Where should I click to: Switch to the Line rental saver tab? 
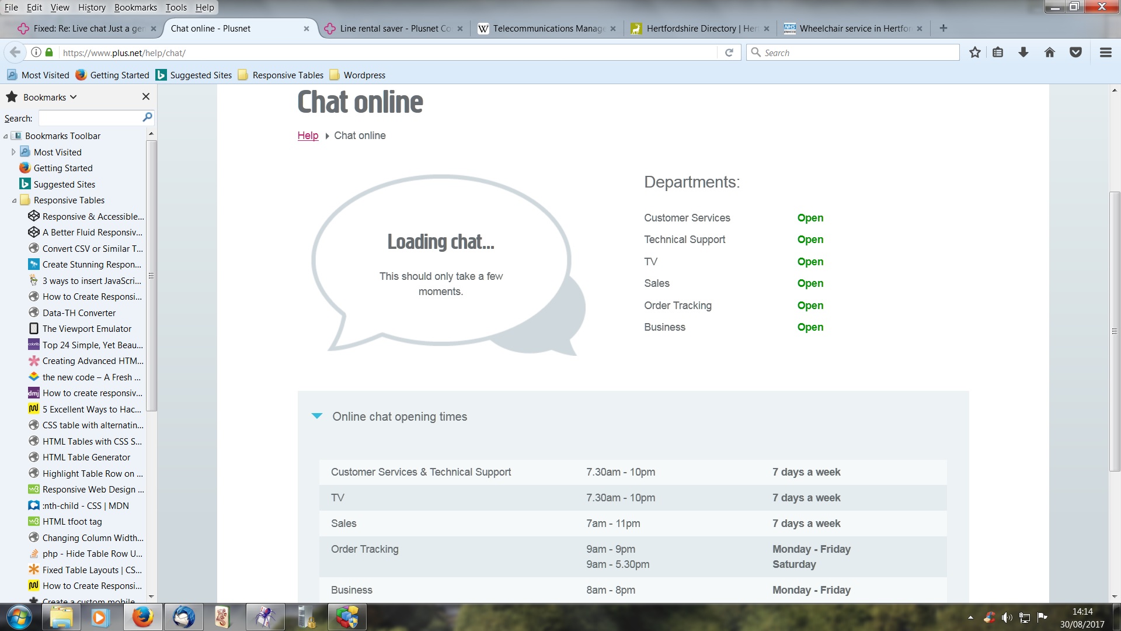point(392,28)
